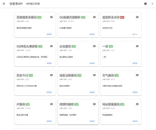Click green status badge on 天气查询
This screenshot has width=156, height=130.
[117, 76]
